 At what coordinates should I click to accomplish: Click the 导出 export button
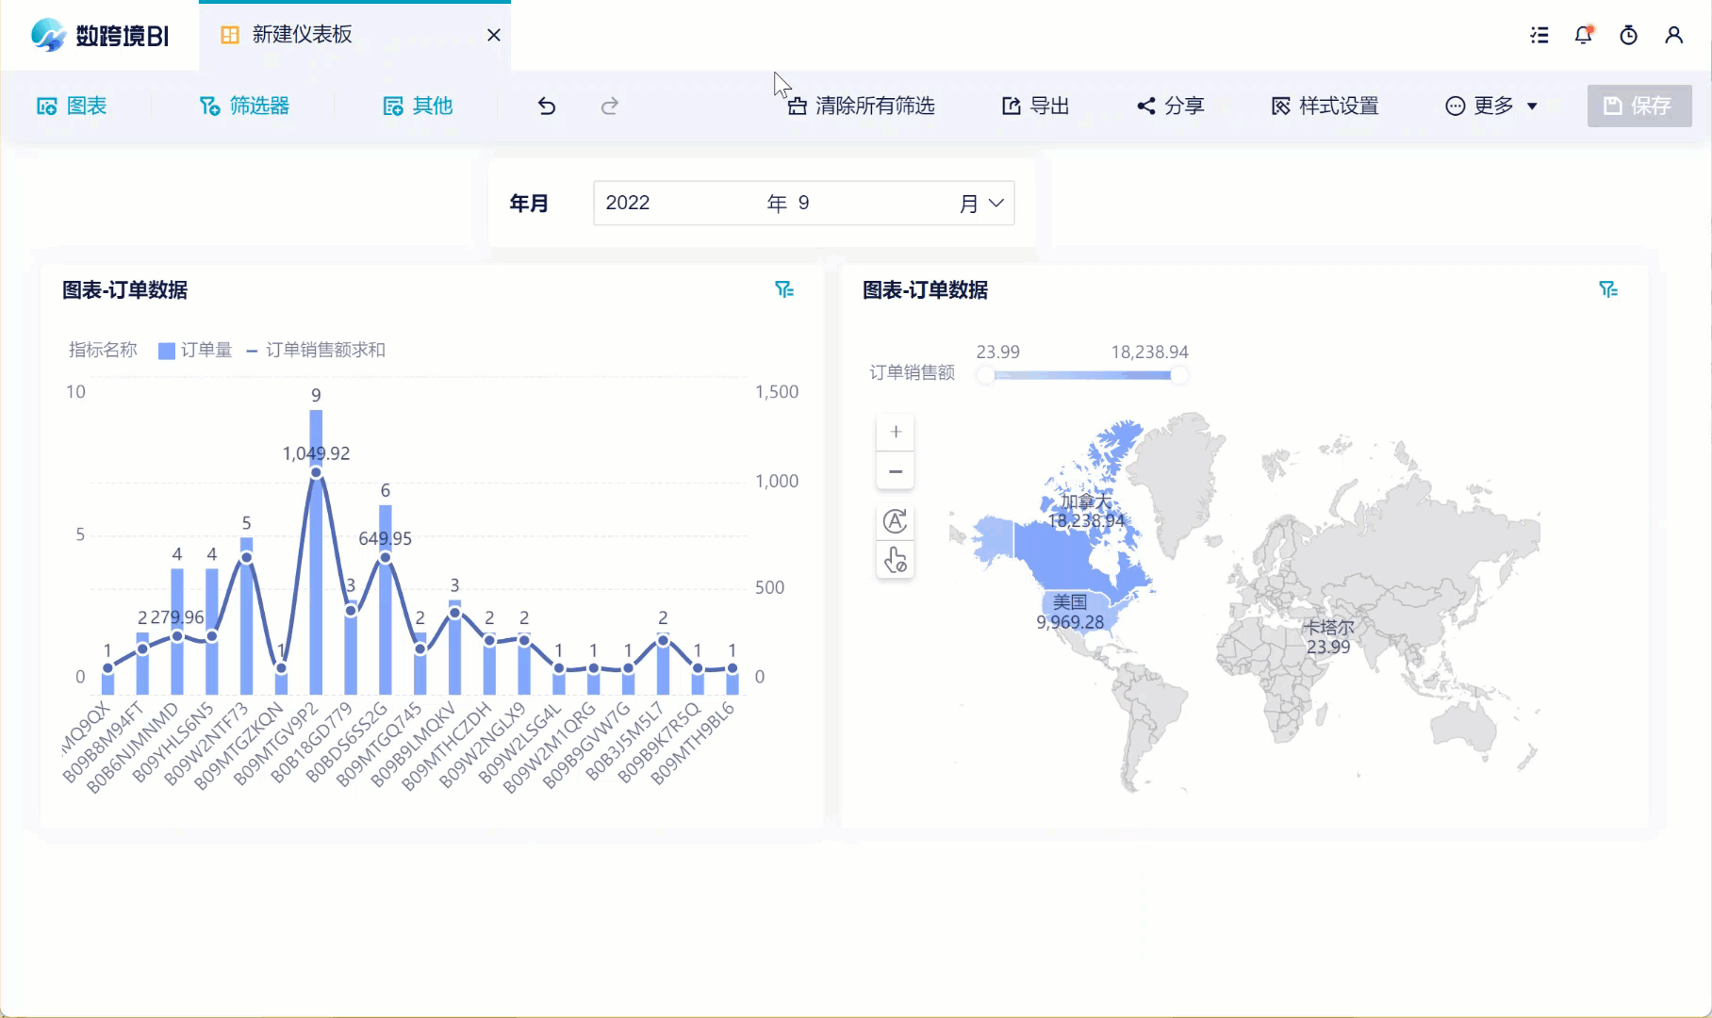[1035, 106]
